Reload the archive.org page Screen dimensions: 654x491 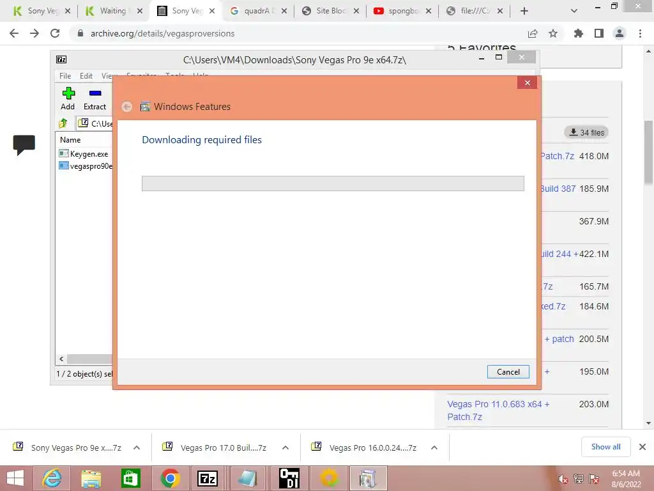[55, 33]
